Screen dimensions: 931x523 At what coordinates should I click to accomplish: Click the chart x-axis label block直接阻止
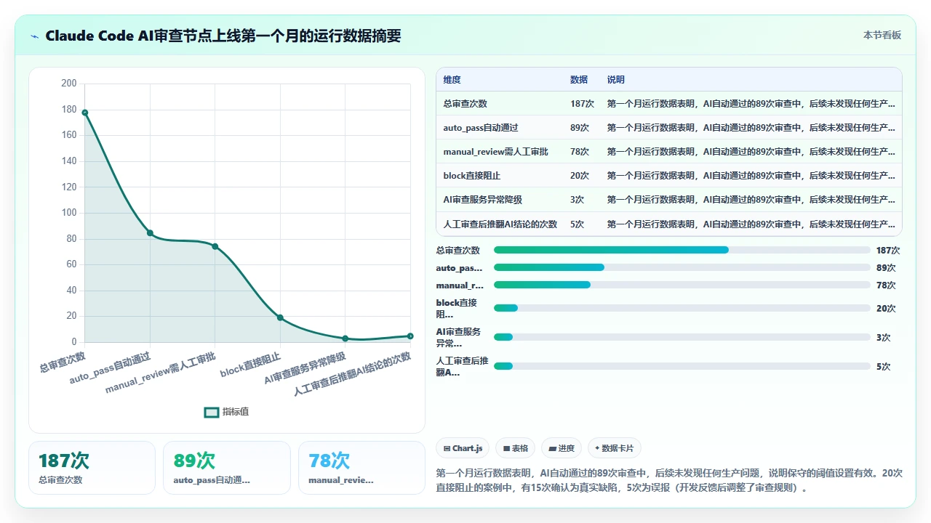tap(252, 364)
